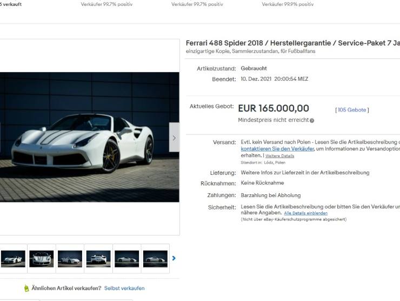Click the Selbst verkaufen link
The width and height of the screenshot is (400, 301).
pyautogui.click(x=124, y=288)
